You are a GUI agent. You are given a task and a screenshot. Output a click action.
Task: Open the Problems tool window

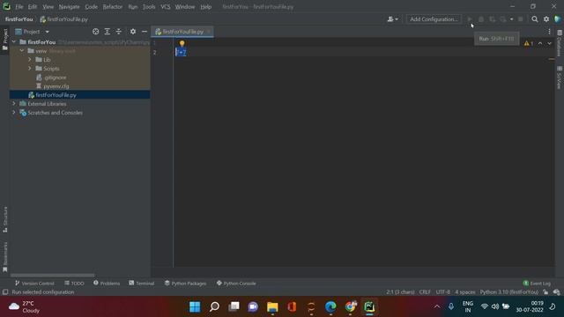(107, 284)
